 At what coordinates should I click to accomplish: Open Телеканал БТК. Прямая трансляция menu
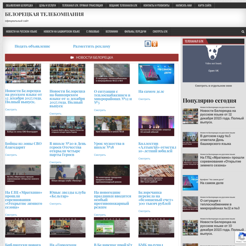pos(82,5)
